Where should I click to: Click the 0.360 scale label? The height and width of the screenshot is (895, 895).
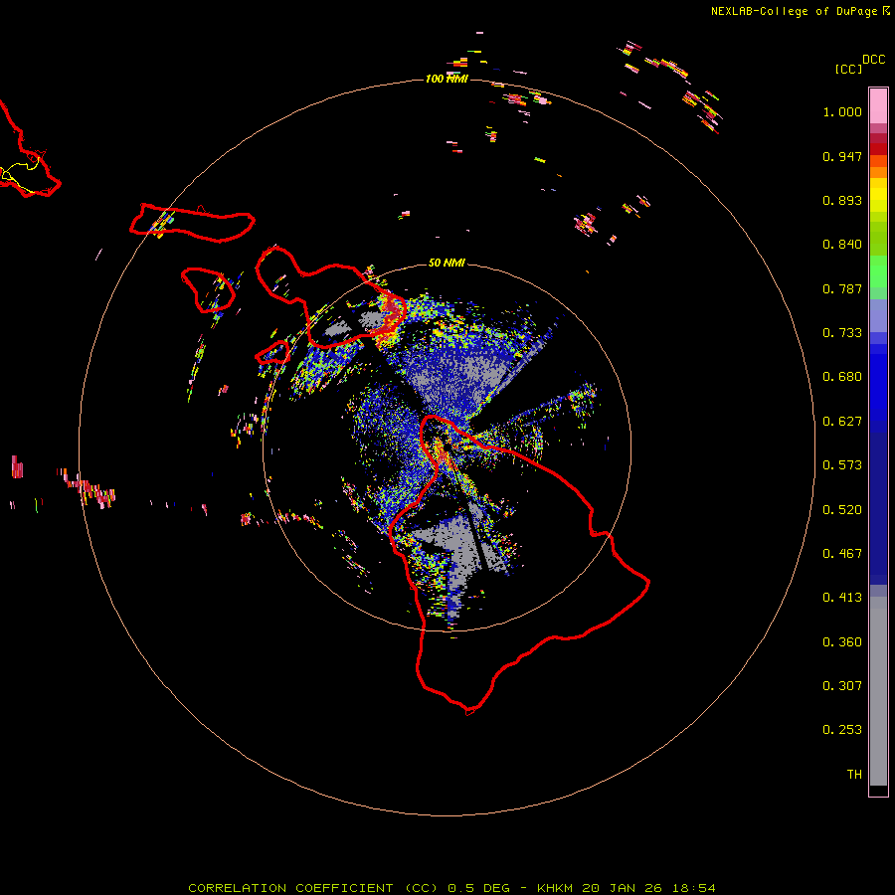(842, 642)
